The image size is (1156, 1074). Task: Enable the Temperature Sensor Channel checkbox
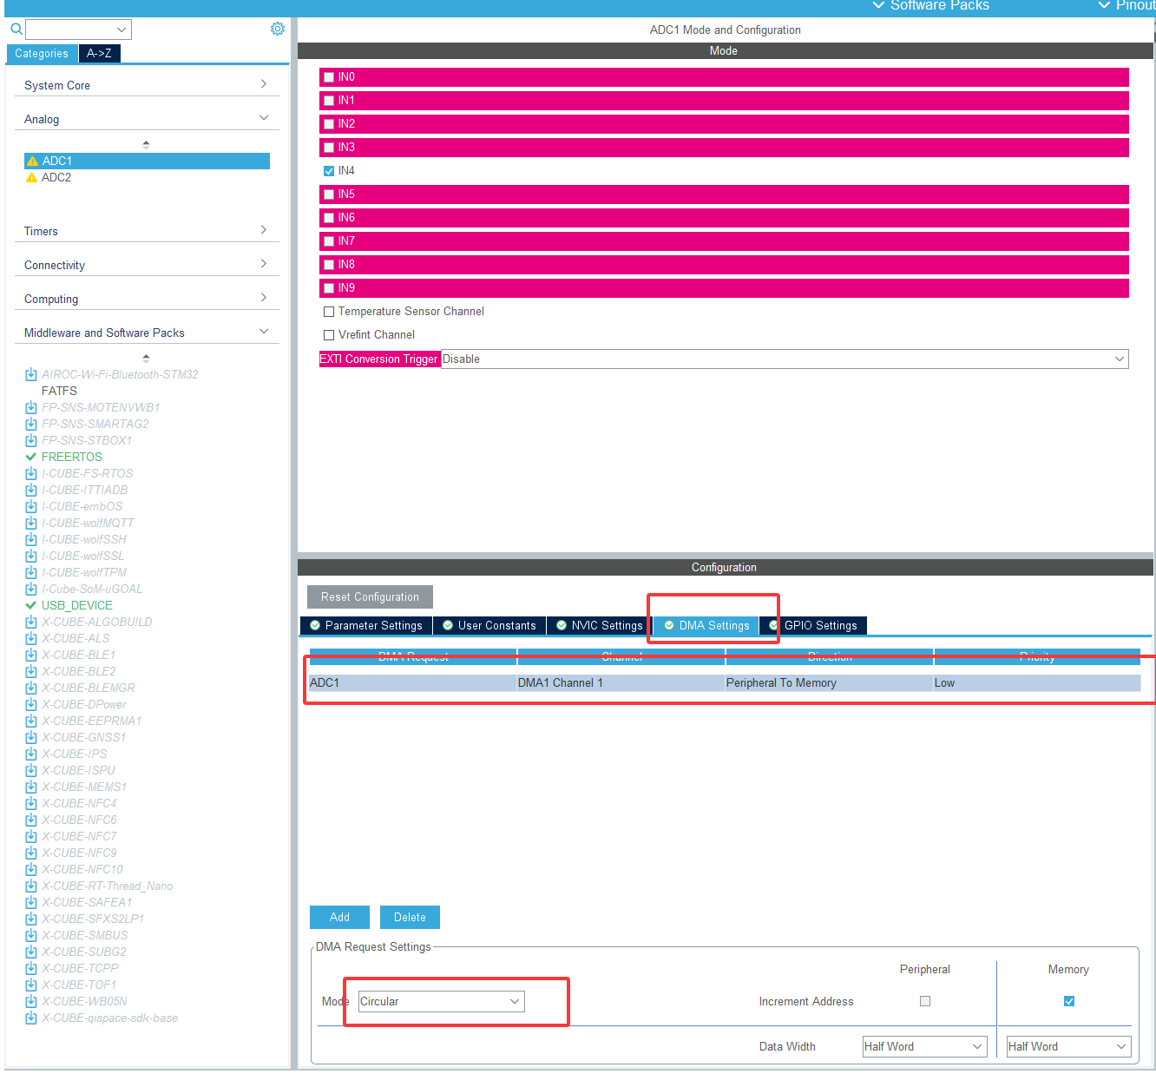pos(329,312)
